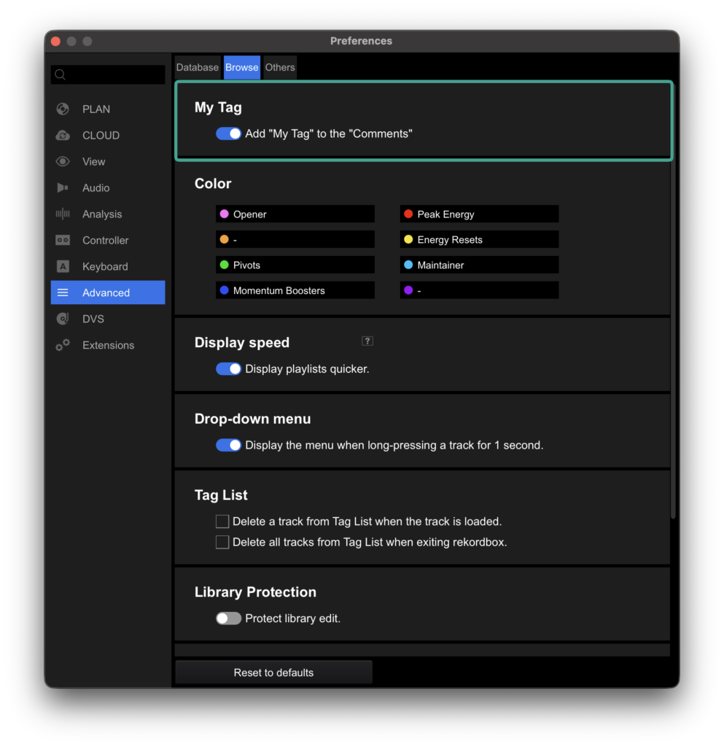The width and height of the screenshot is (724, 747).
Task: Click the Display speed help icon
Action: click(x=367, y=341)
